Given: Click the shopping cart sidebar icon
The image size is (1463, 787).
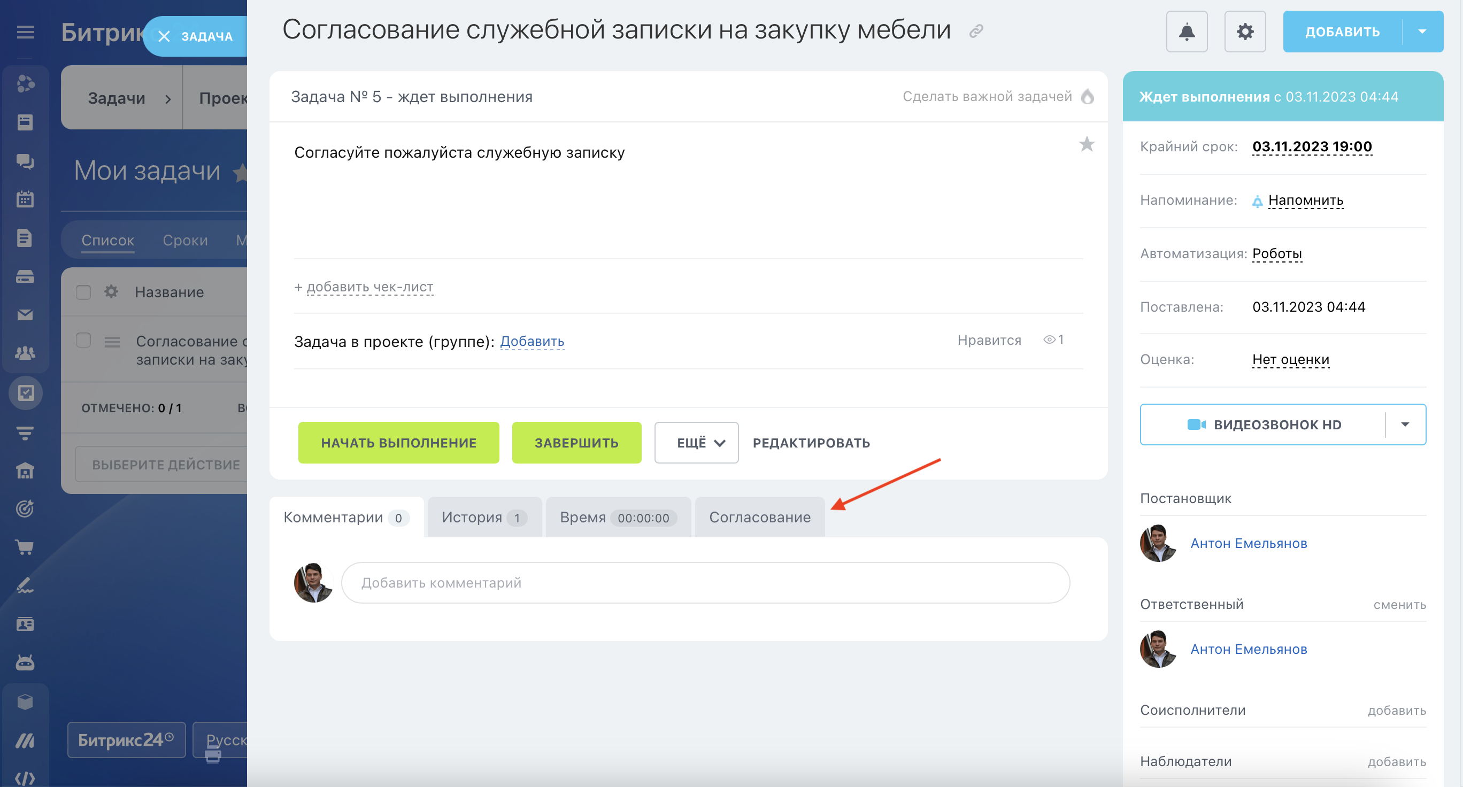Looking at the screenshot, I should pyautogui.click(x=25, y=547).
